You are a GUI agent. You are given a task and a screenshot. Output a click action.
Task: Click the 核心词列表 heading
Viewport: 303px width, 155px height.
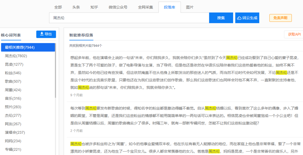[11, 35]
